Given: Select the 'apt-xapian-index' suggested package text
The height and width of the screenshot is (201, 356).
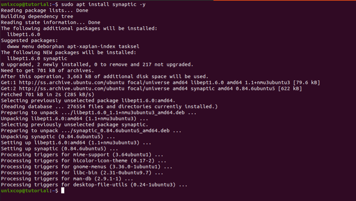Looking at the screenshot, I should point(91,47).
